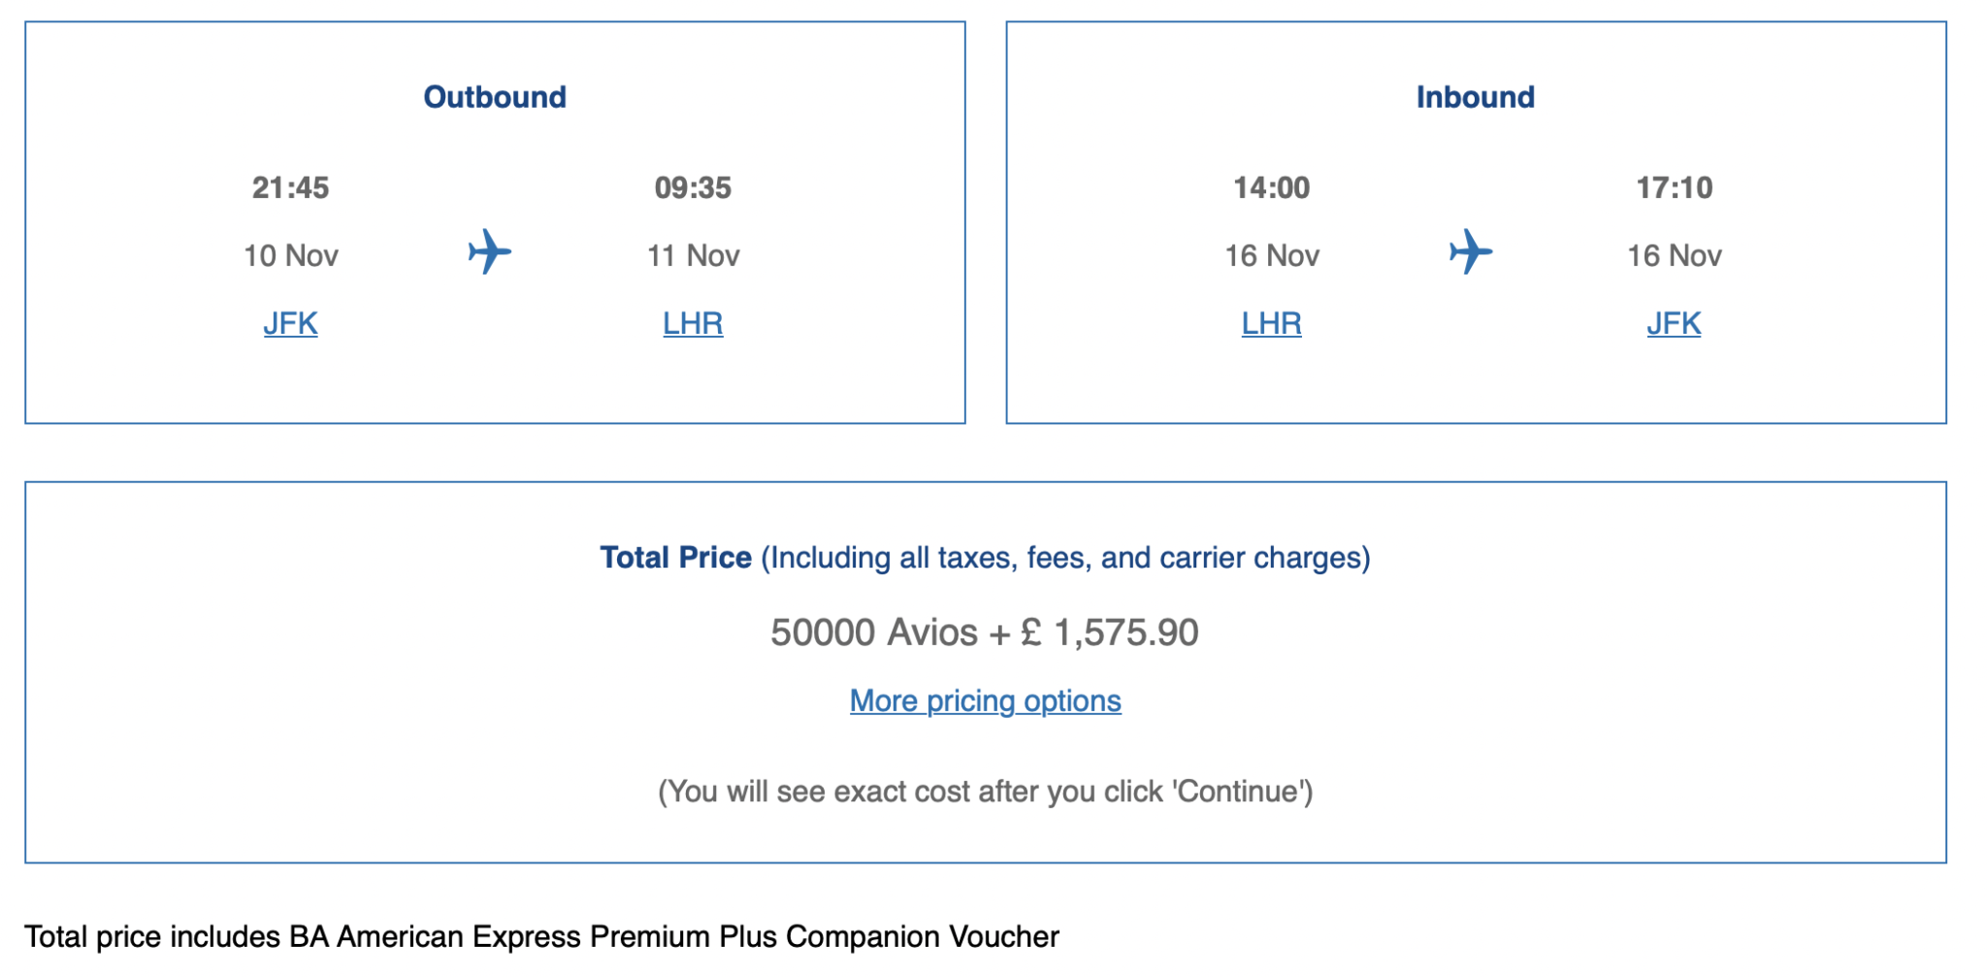
Task: Click the 11 Nov arrival date
Action: coord(693,255)
